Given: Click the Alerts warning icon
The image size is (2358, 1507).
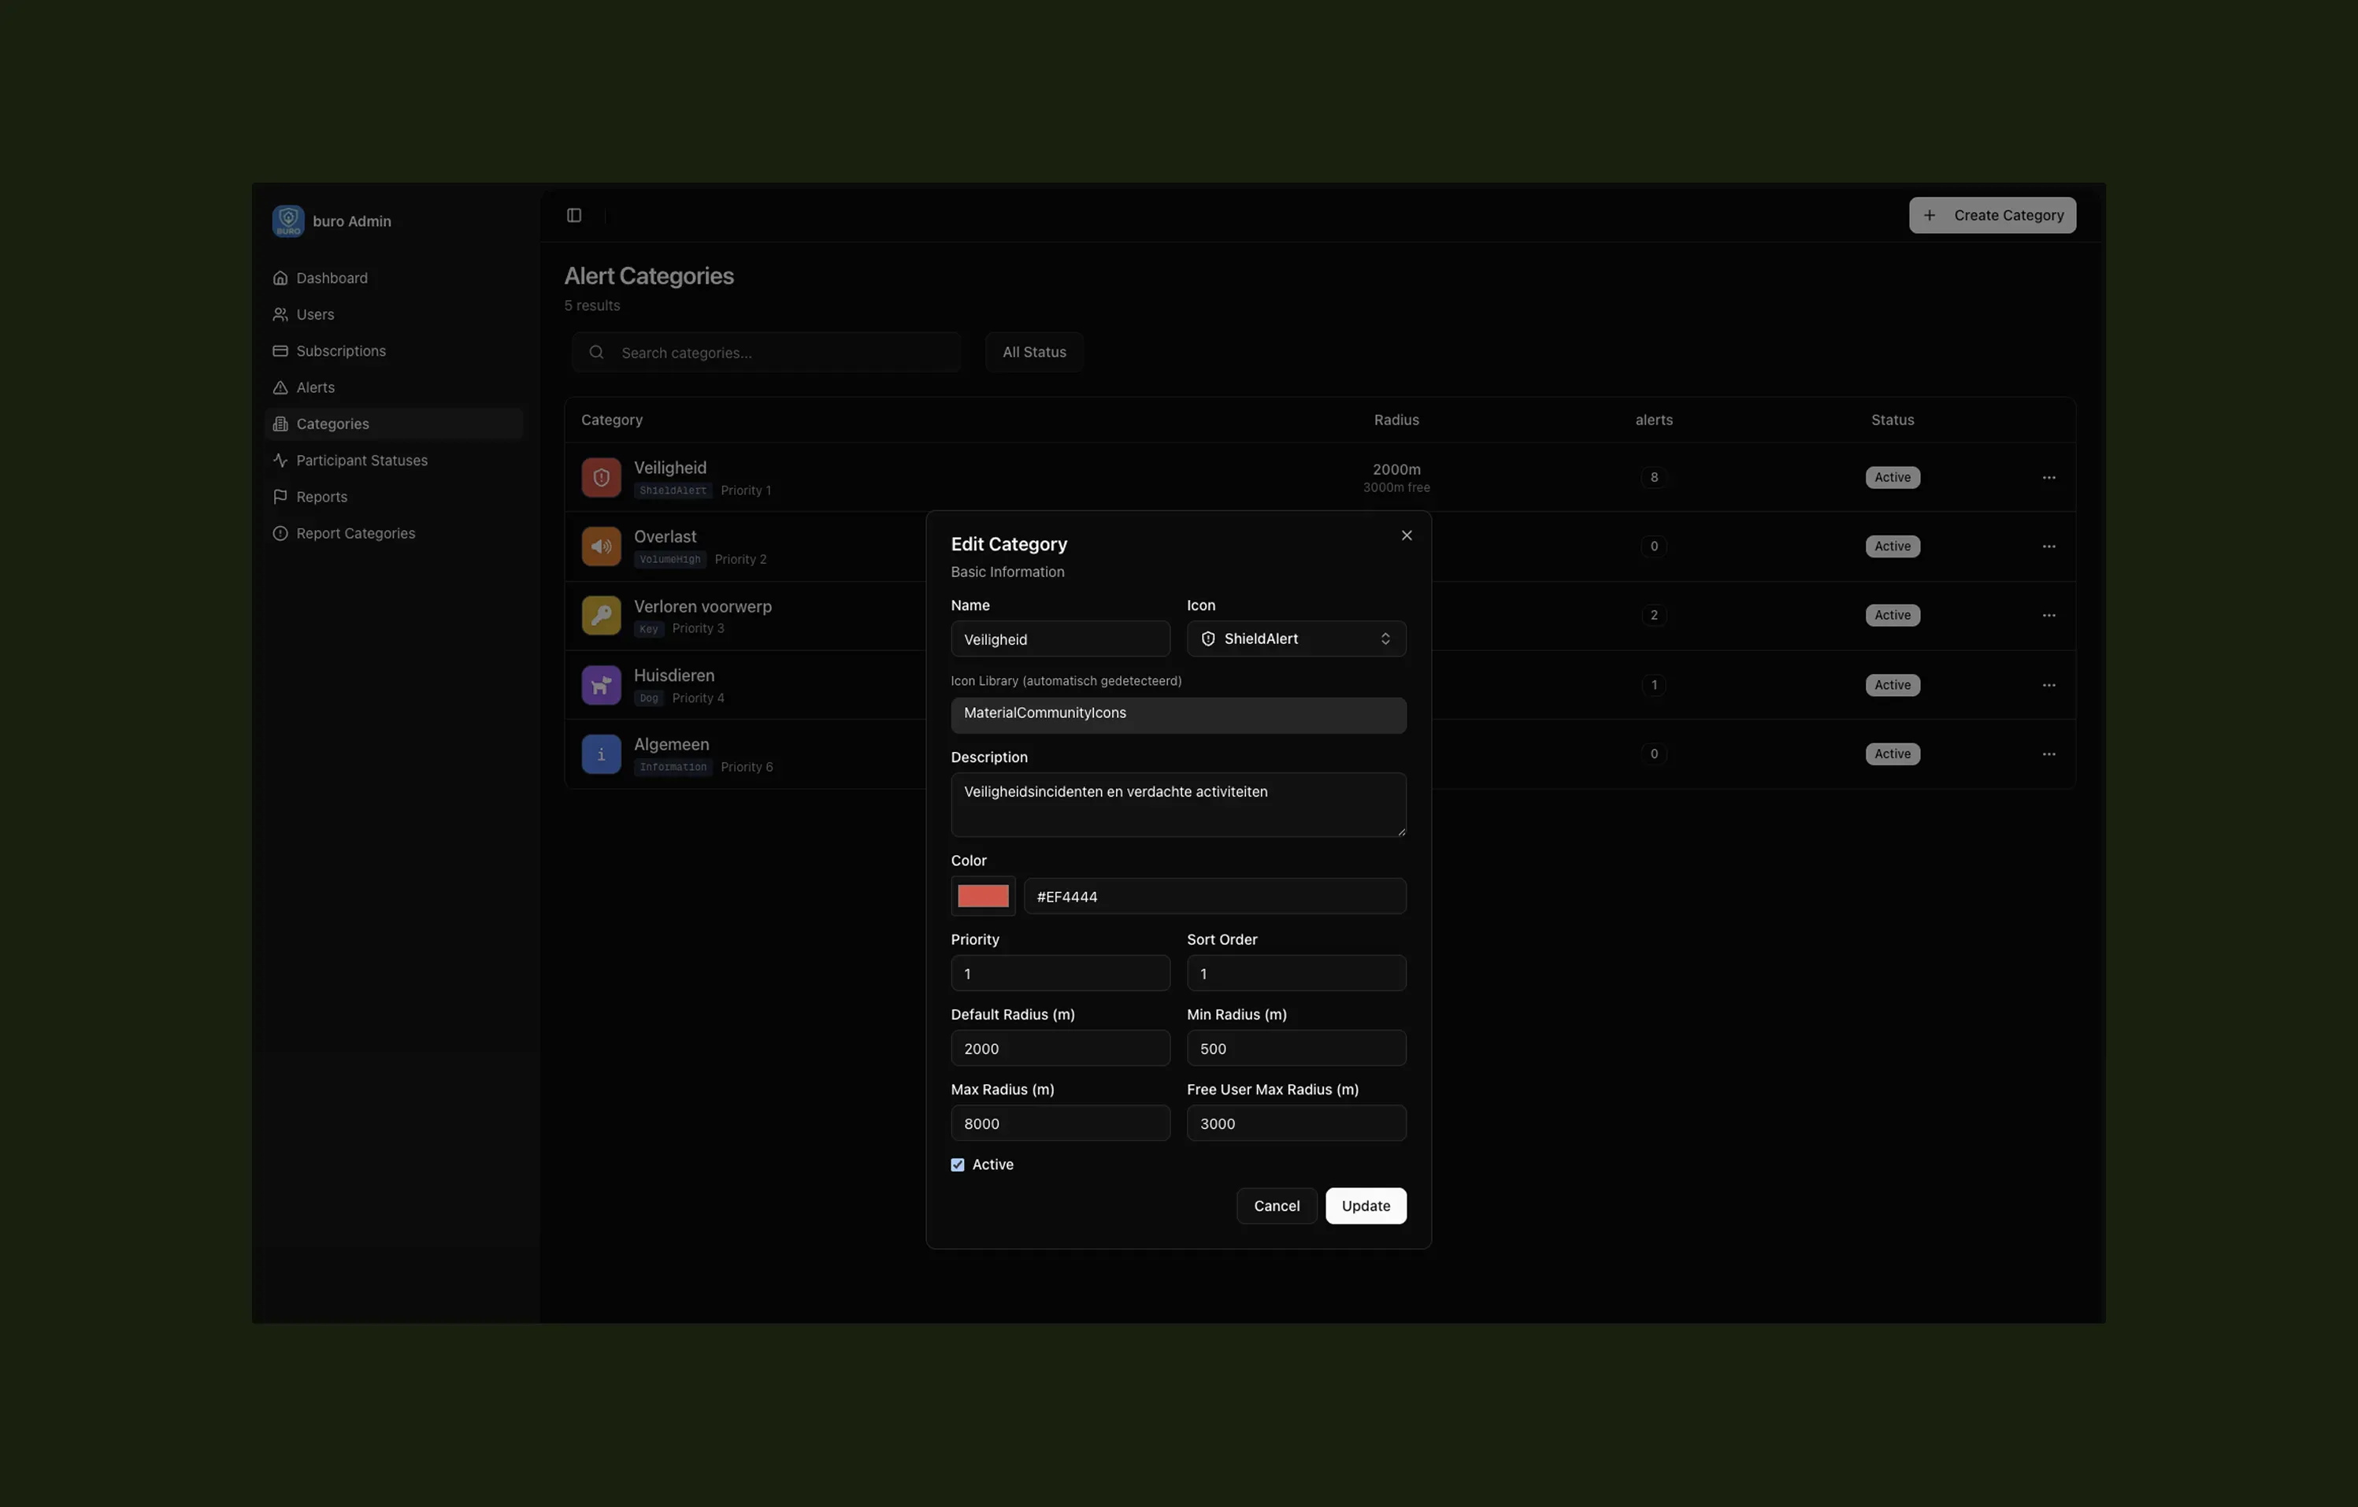Looking at the screenshot, I should [281, 387].
